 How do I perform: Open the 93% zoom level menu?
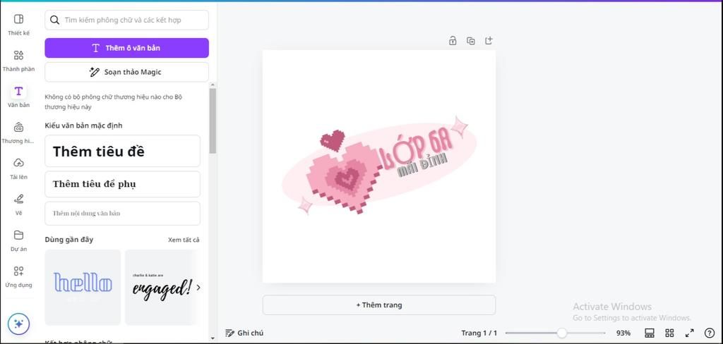[623, 333]
